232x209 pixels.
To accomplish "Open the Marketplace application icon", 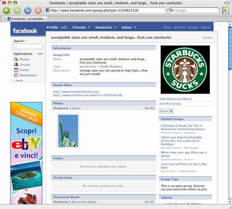I will [16, 75].
